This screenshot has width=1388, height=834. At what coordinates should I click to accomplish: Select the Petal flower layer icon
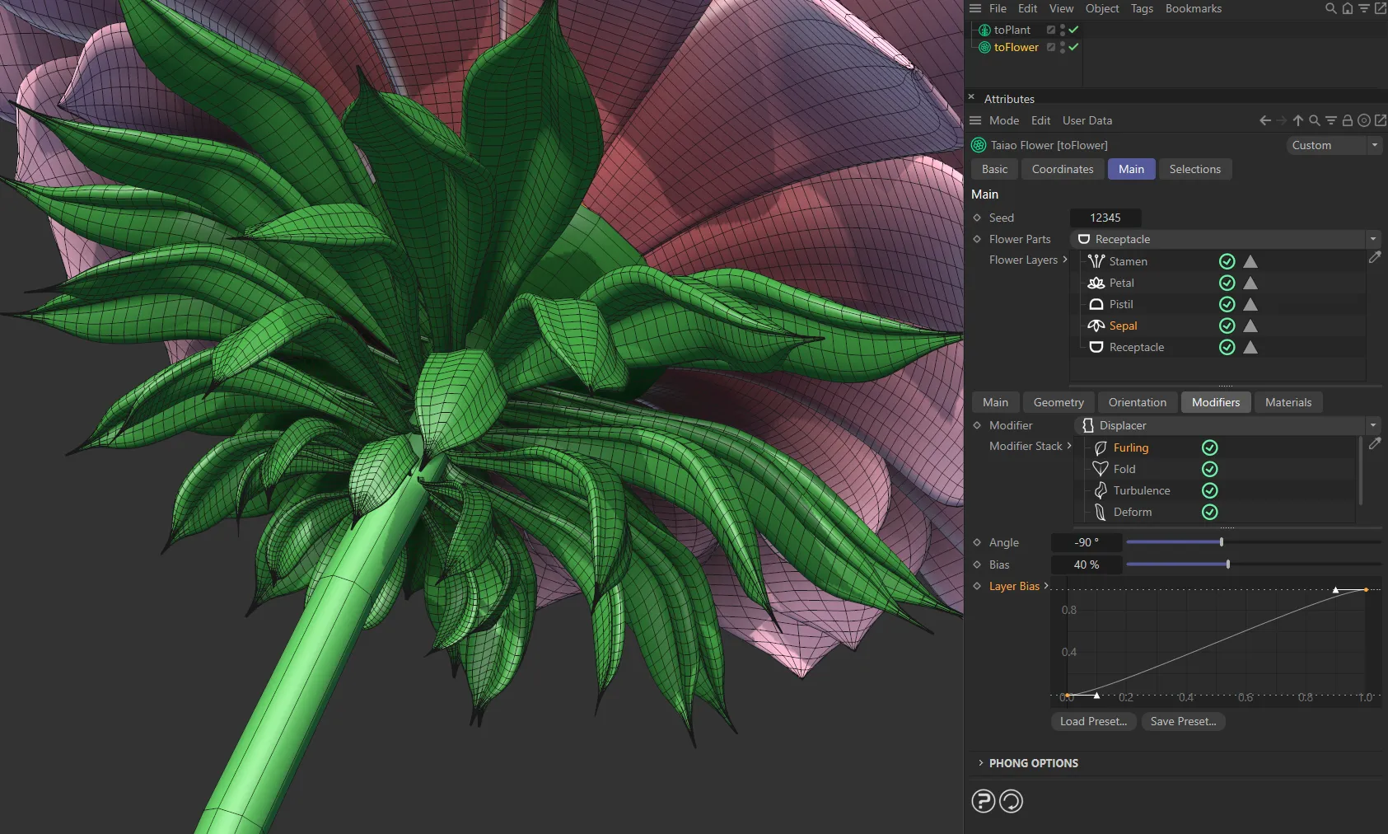pos(1096,283)
